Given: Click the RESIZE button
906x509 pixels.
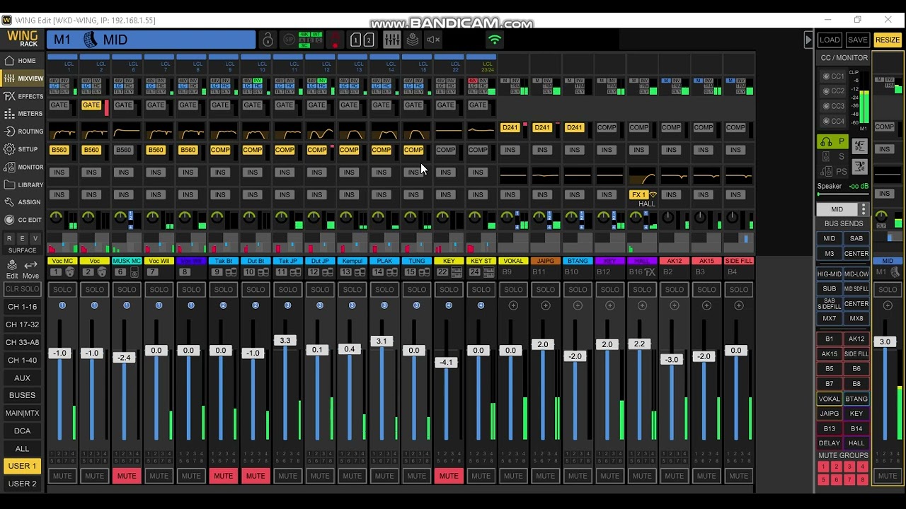Looking at the screenshot, I should (888, 40).
